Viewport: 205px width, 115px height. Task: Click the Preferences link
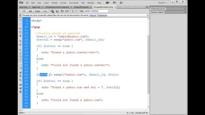[x=102, y=15]
